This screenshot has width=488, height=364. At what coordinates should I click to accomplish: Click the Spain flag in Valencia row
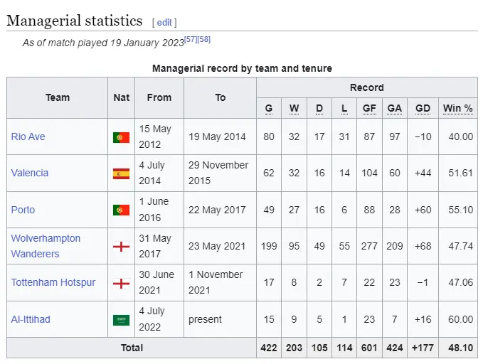[121, 173]
